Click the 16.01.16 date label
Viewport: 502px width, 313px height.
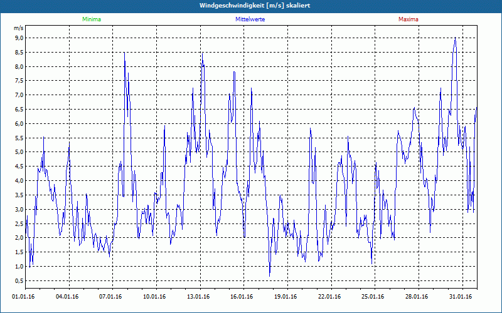242,297
